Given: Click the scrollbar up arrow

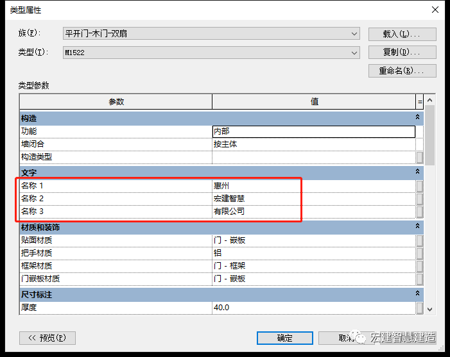Looking at the screenshot, I should click(429, 100).
